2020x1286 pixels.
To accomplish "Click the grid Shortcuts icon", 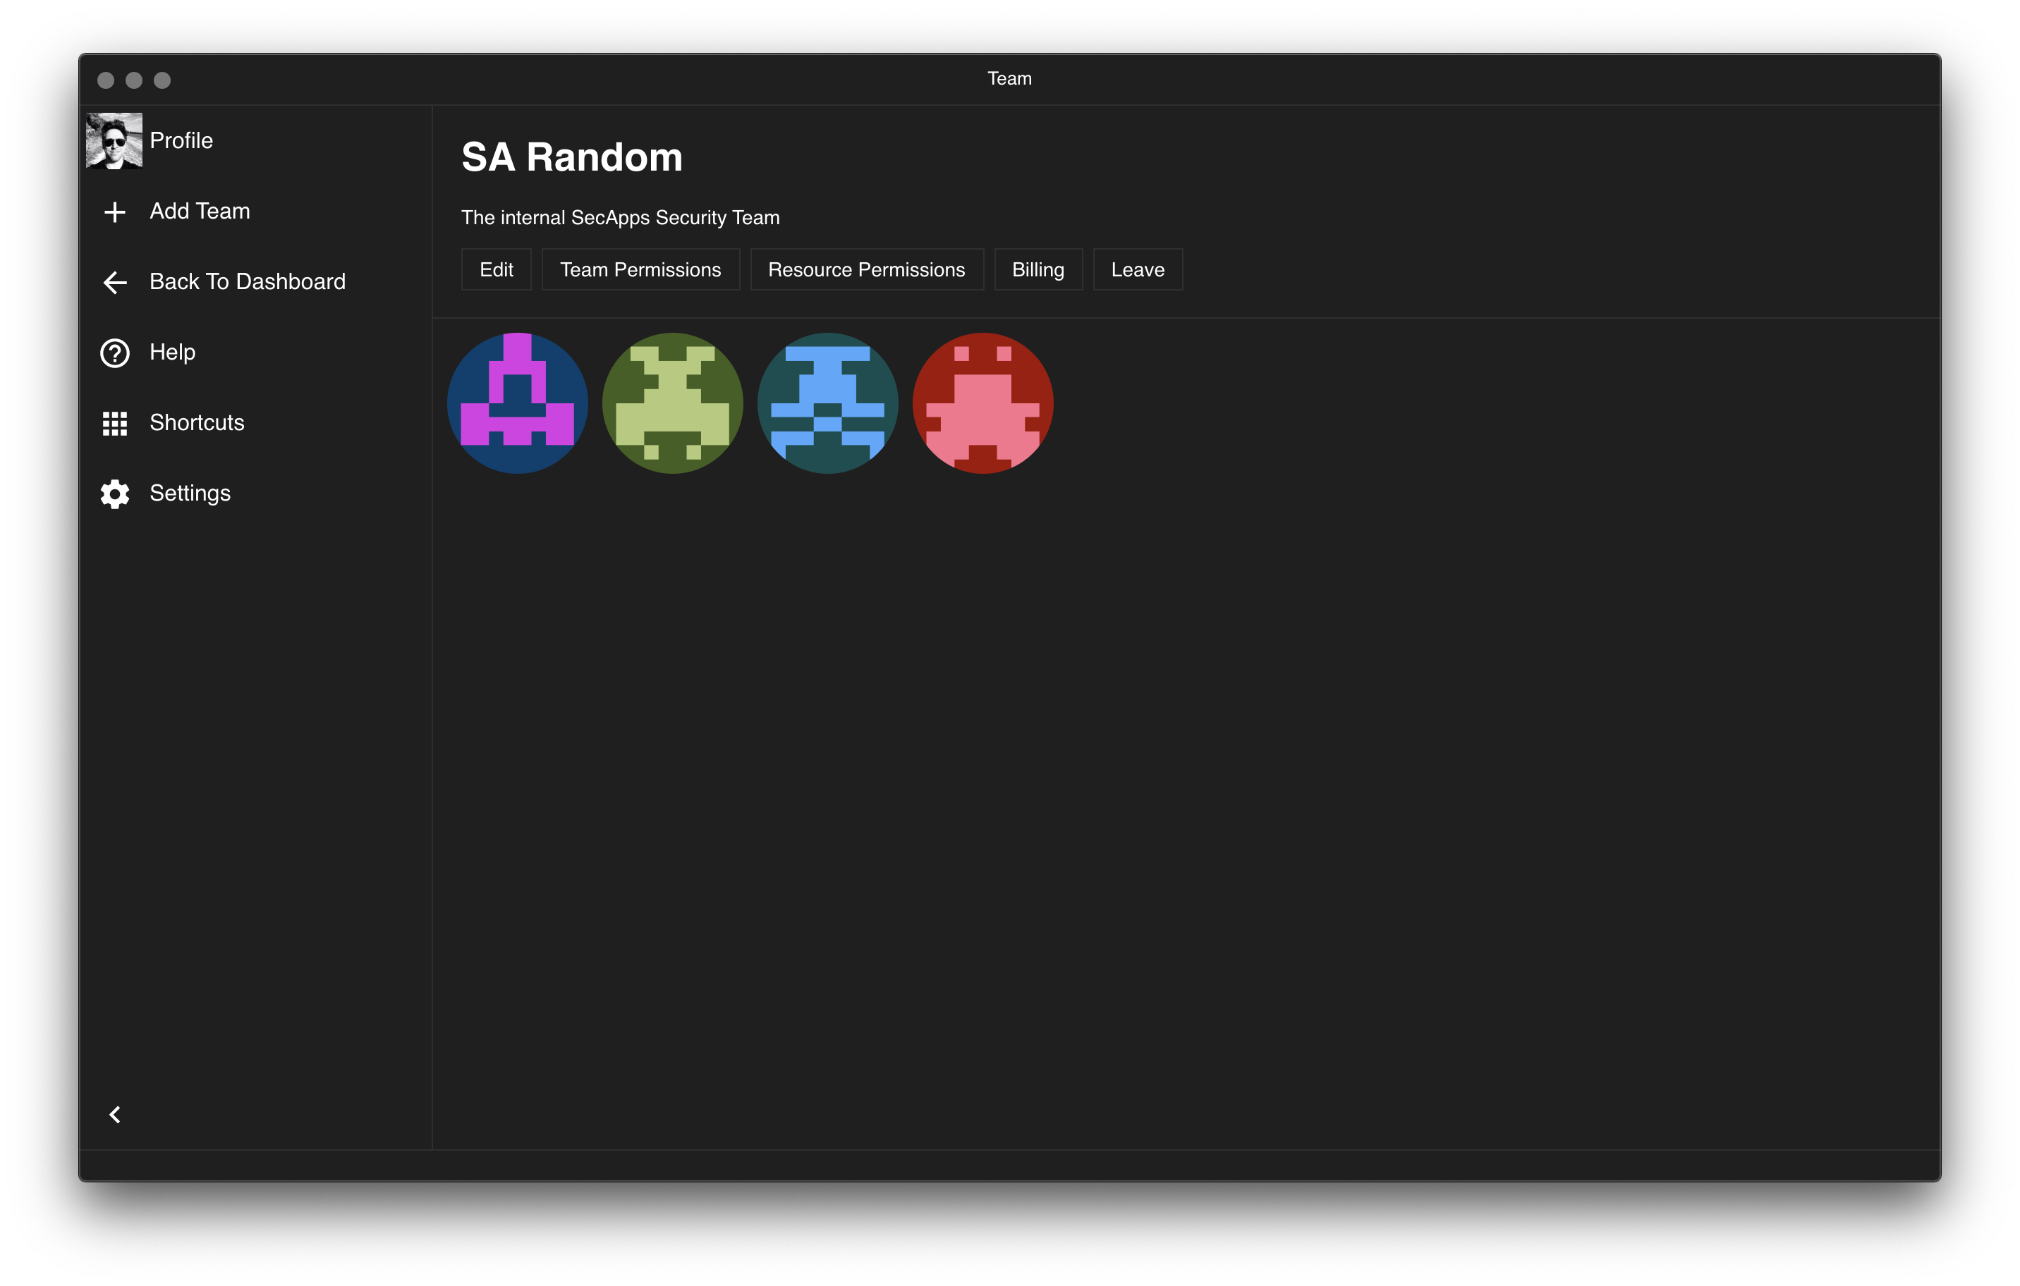I will click(x=115, y=423).
